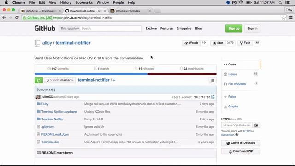Open the Ruby folder
Viewport: 295px width, 166px height.
pyautogui.click(x=45, y=104)
